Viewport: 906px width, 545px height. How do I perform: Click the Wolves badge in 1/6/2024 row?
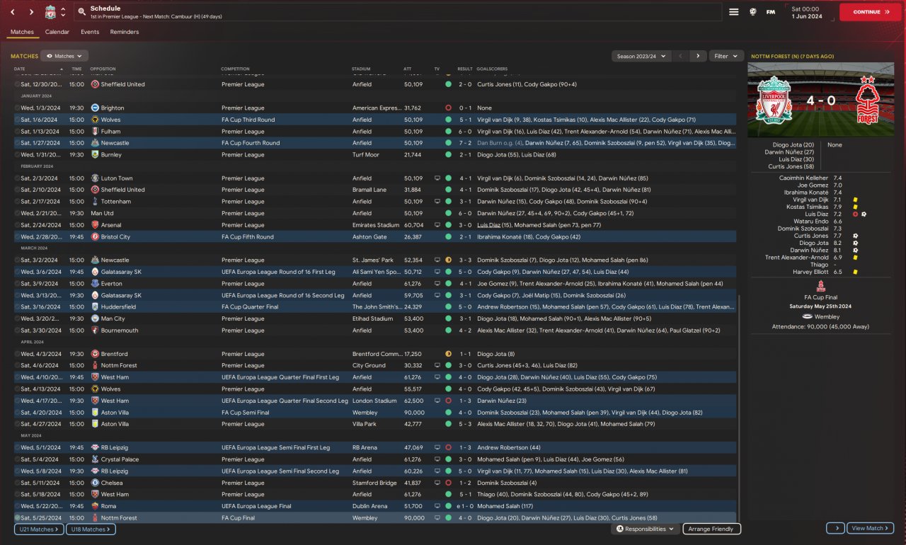(x=95, y=120)
